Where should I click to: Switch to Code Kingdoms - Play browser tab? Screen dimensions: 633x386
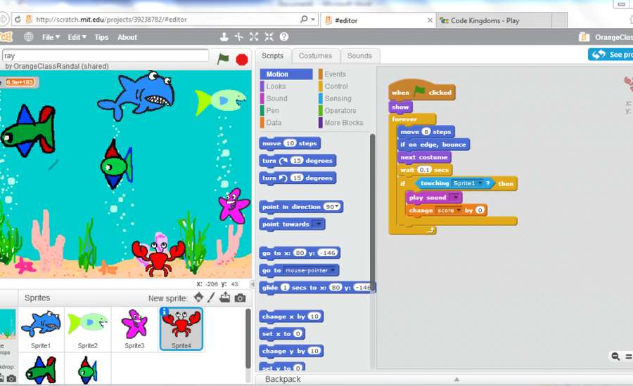click(493, 20)
